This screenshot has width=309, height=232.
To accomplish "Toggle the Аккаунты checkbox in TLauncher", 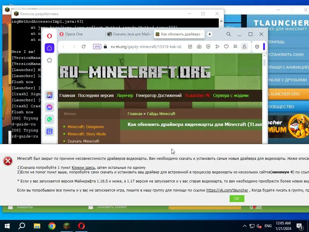I will [x=11, y=207].
